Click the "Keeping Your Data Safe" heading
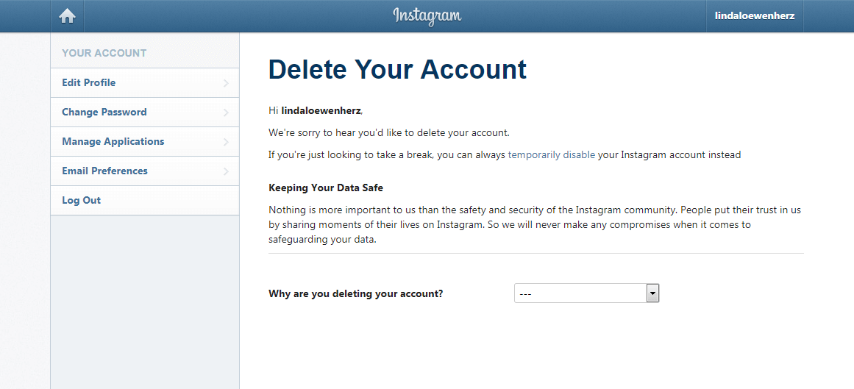 tap(326, 188)
